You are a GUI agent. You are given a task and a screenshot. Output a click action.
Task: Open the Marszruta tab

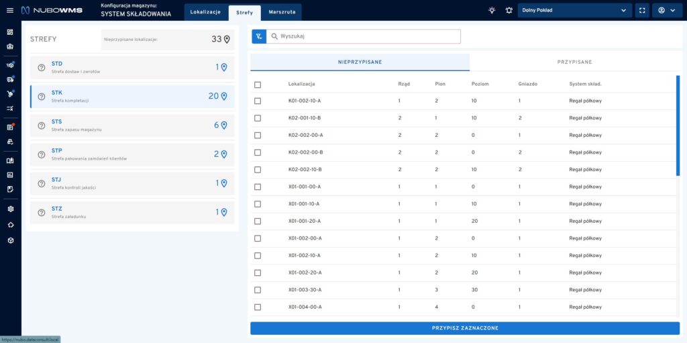pos(282,12)
